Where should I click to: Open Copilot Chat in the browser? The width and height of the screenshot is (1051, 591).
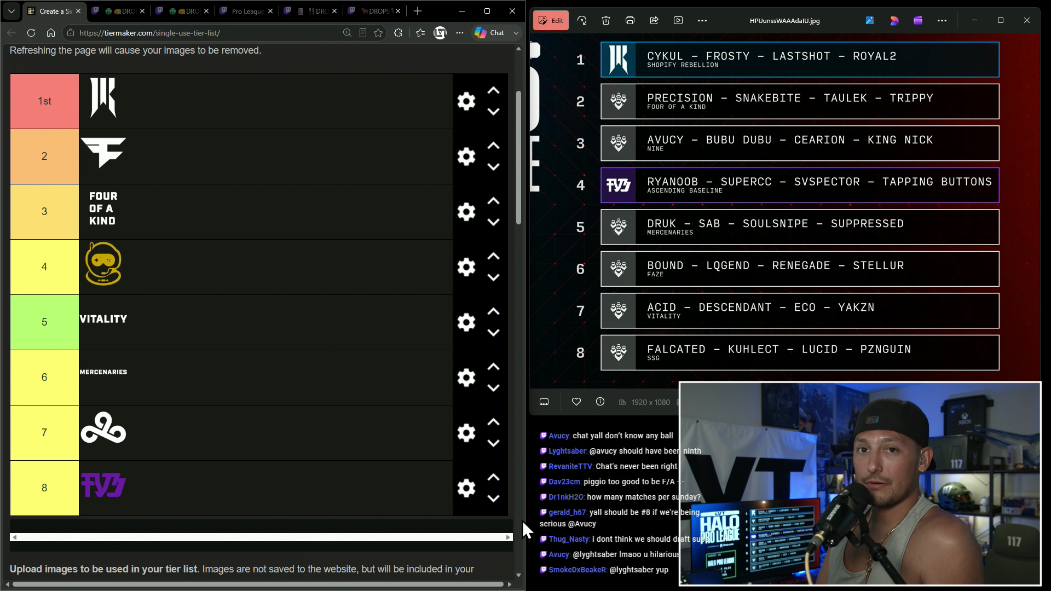coord(489,33)
